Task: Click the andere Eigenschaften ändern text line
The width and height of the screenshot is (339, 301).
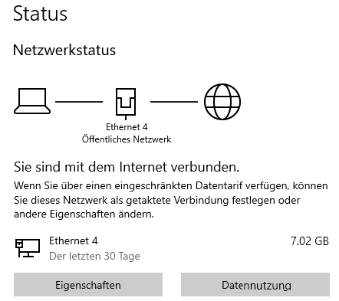Action: [84, 214]
